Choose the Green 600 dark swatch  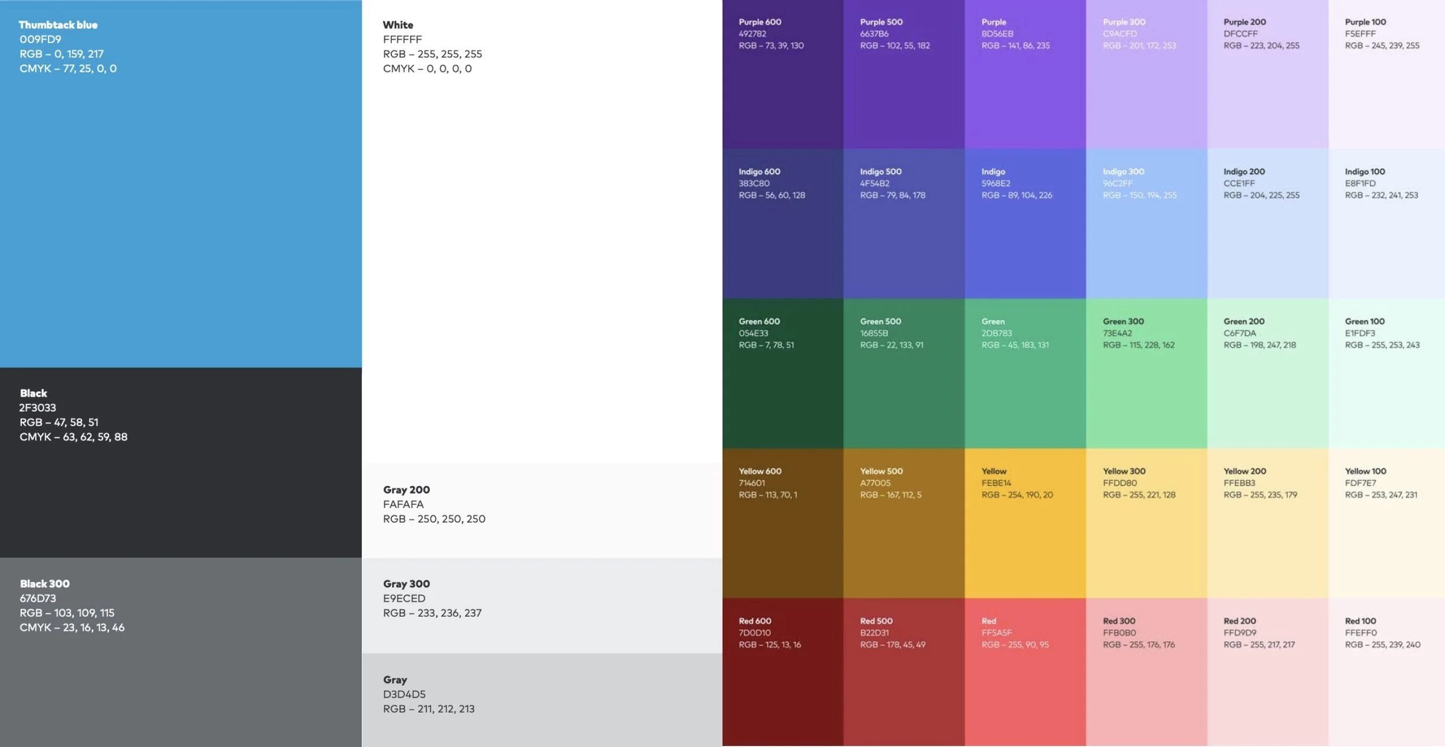click(x=783, y=387)
